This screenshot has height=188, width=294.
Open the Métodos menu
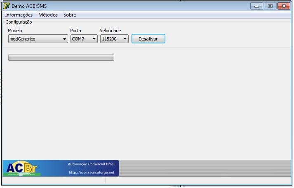48,15
